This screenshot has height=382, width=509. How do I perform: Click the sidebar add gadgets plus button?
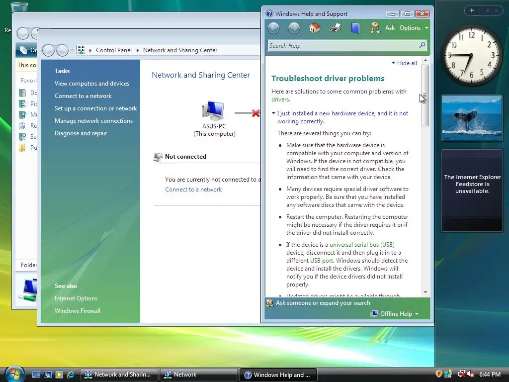(x=472, y=10)
